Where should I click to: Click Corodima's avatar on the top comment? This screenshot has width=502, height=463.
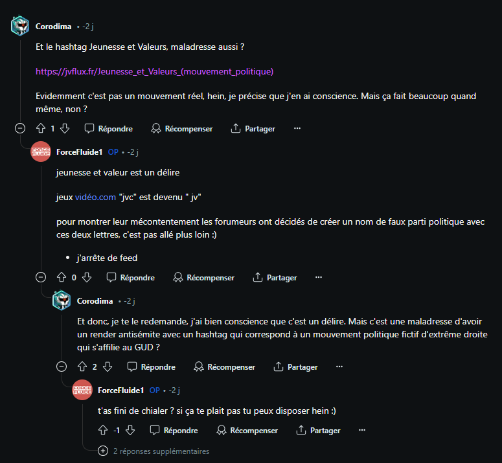pos(20,27)
